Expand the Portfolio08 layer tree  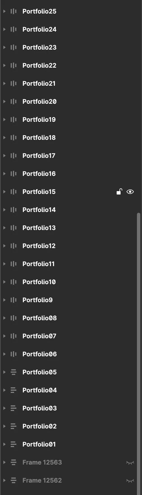point(4,318)
